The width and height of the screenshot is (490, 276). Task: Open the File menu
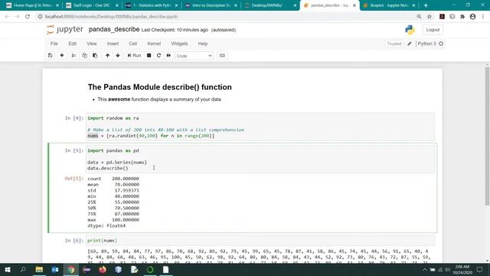pos(54,44)
